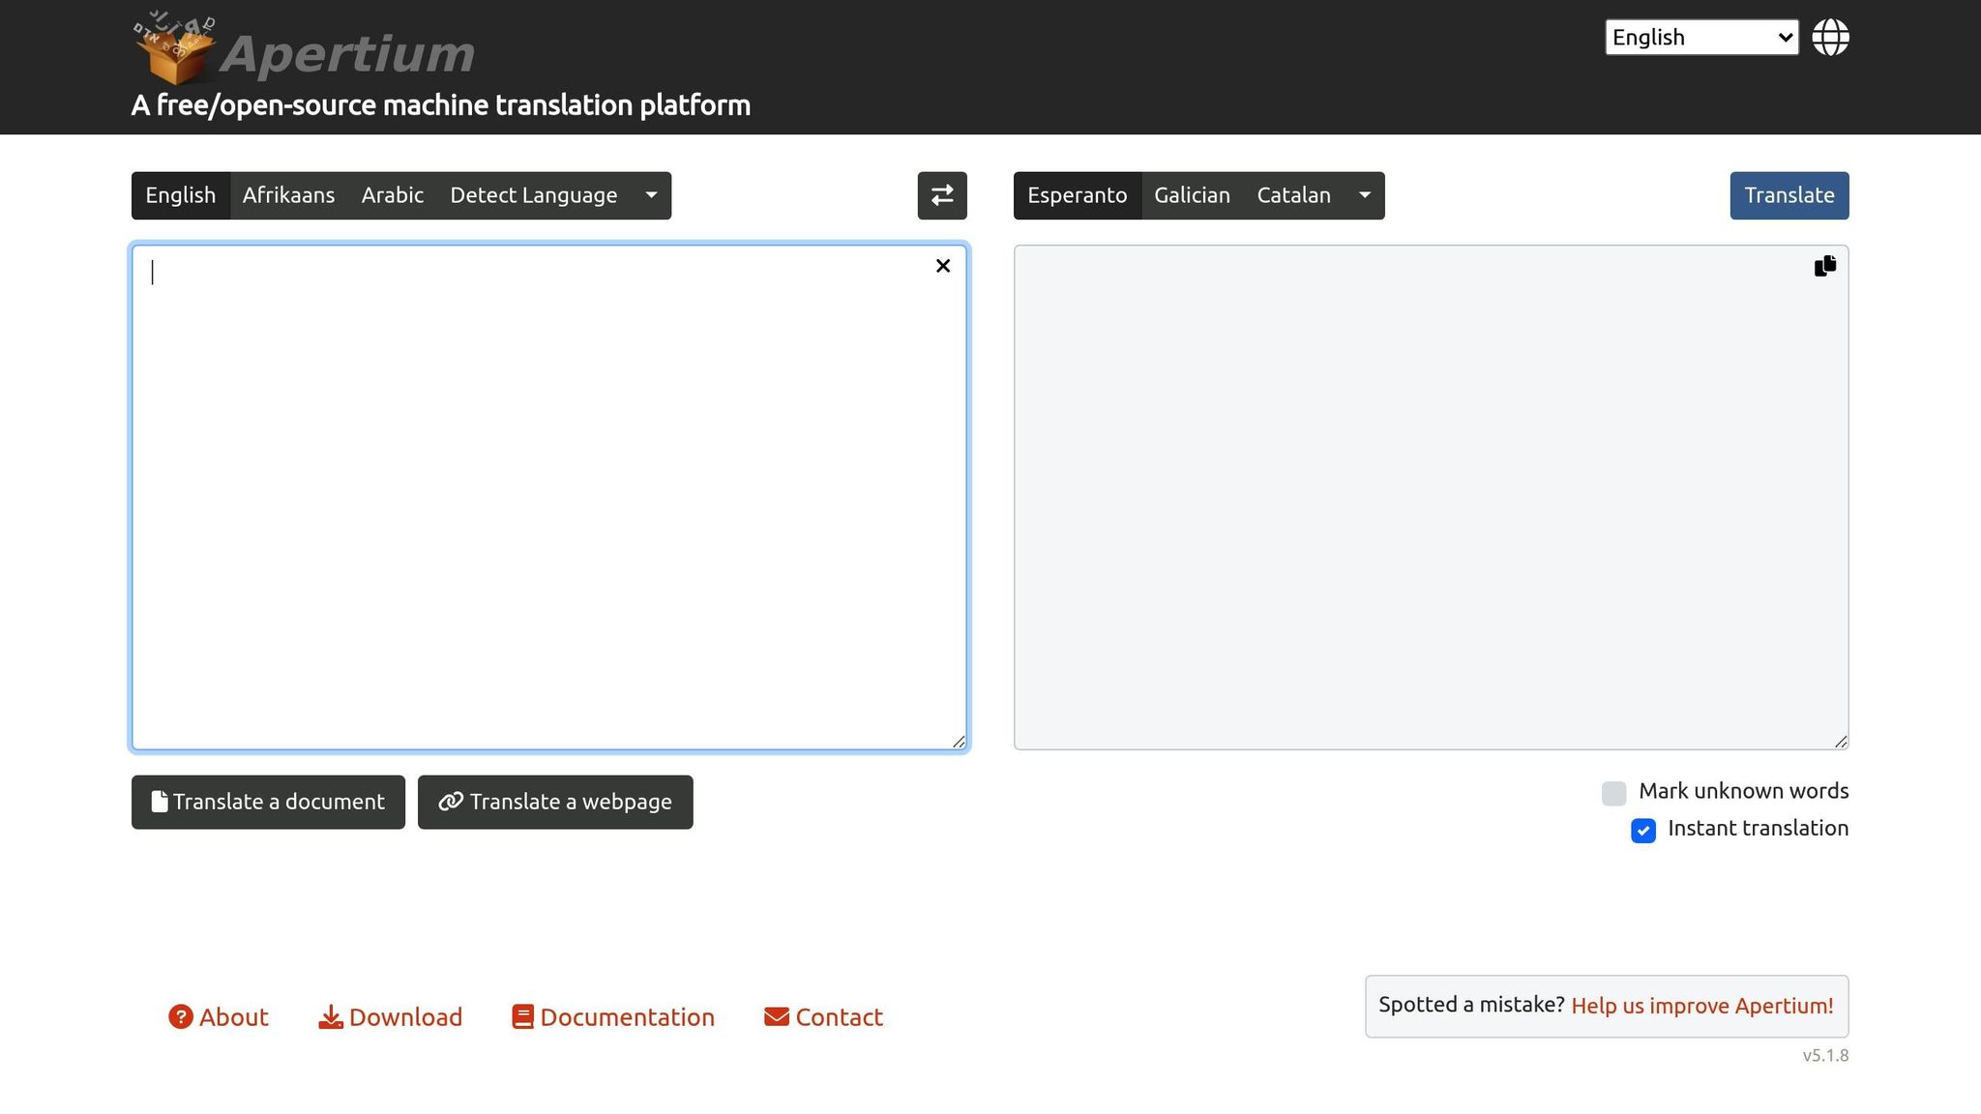This screenshot has height=1114, width=1981.
Task: Swap source and target languages
Action: 942,195
